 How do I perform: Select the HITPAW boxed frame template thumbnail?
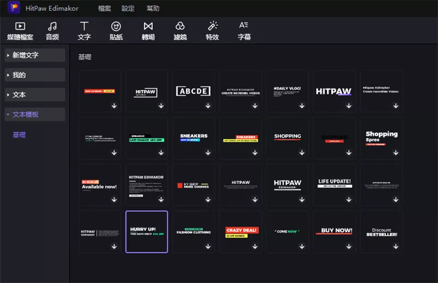click(x=147, y=91)
